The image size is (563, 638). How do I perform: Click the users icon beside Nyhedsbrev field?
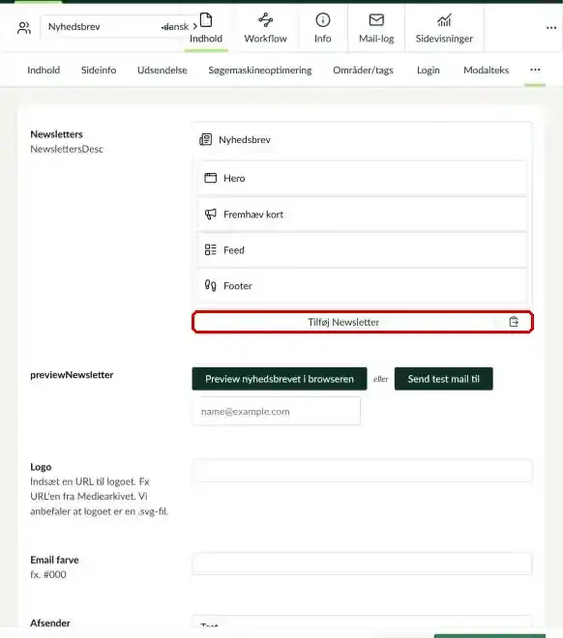[24, 28]
